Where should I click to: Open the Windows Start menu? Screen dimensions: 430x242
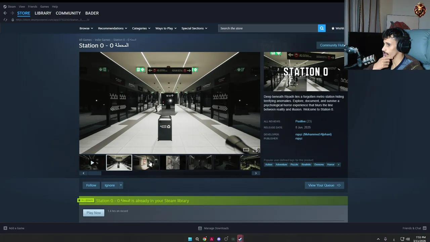(190, 239)
